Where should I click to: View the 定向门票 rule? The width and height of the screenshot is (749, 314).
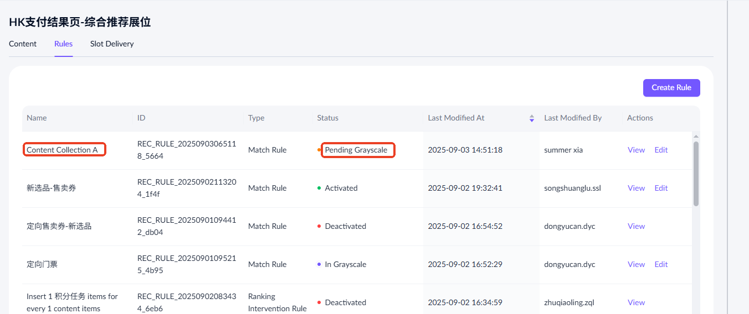pyautogui.click(x=636, y=264)
